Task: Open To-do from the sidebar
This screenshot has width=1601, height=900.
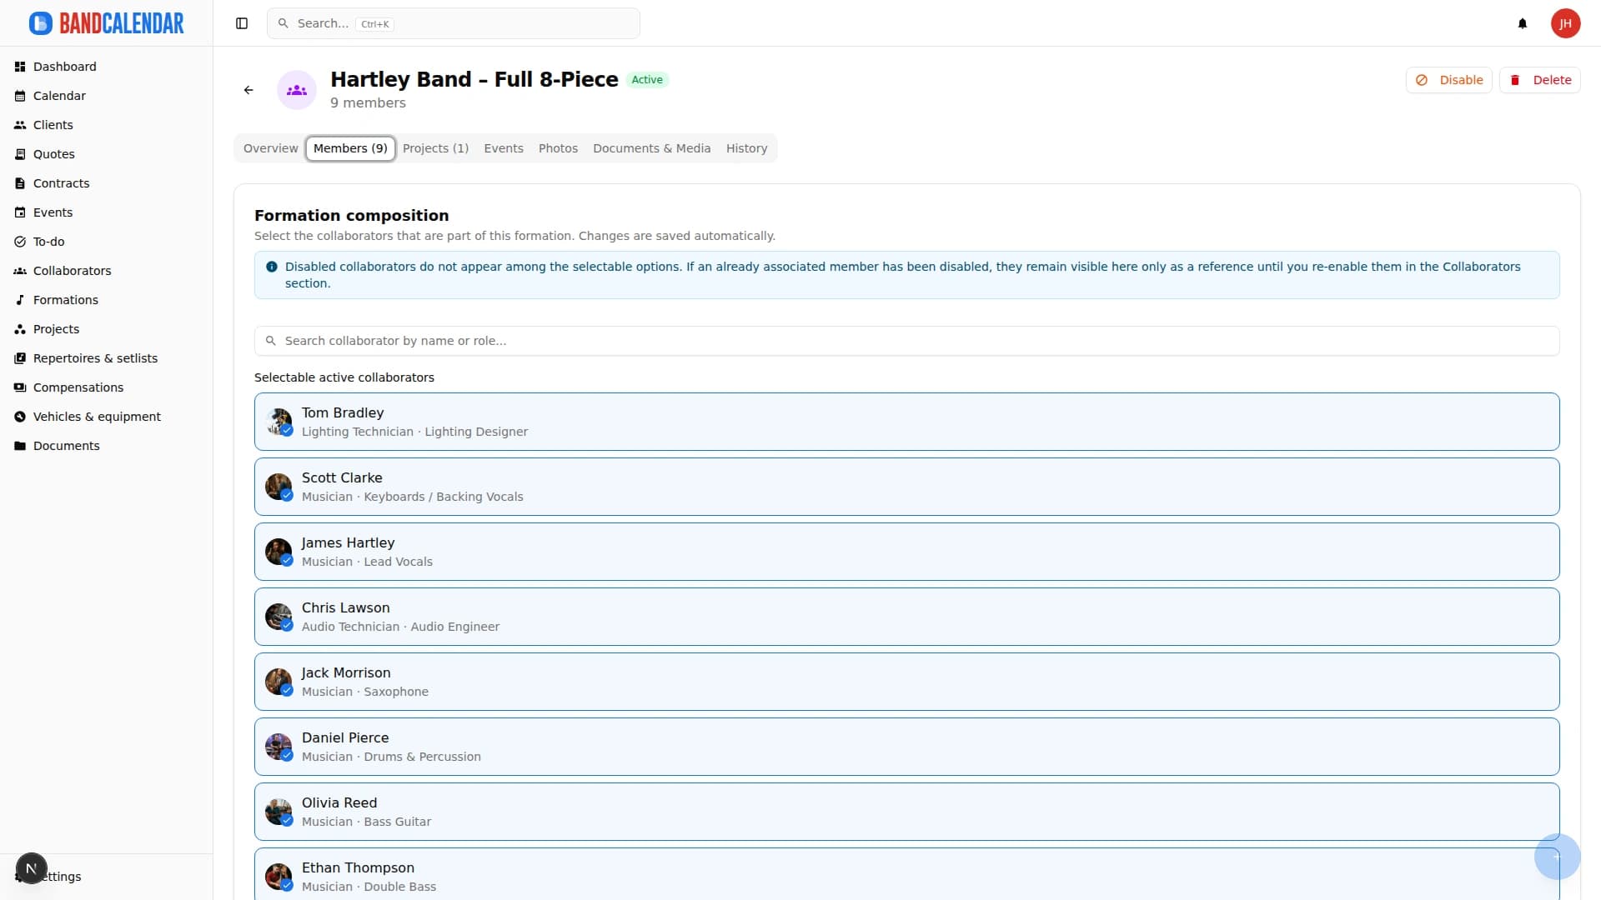Action: (x=107, y=242)
